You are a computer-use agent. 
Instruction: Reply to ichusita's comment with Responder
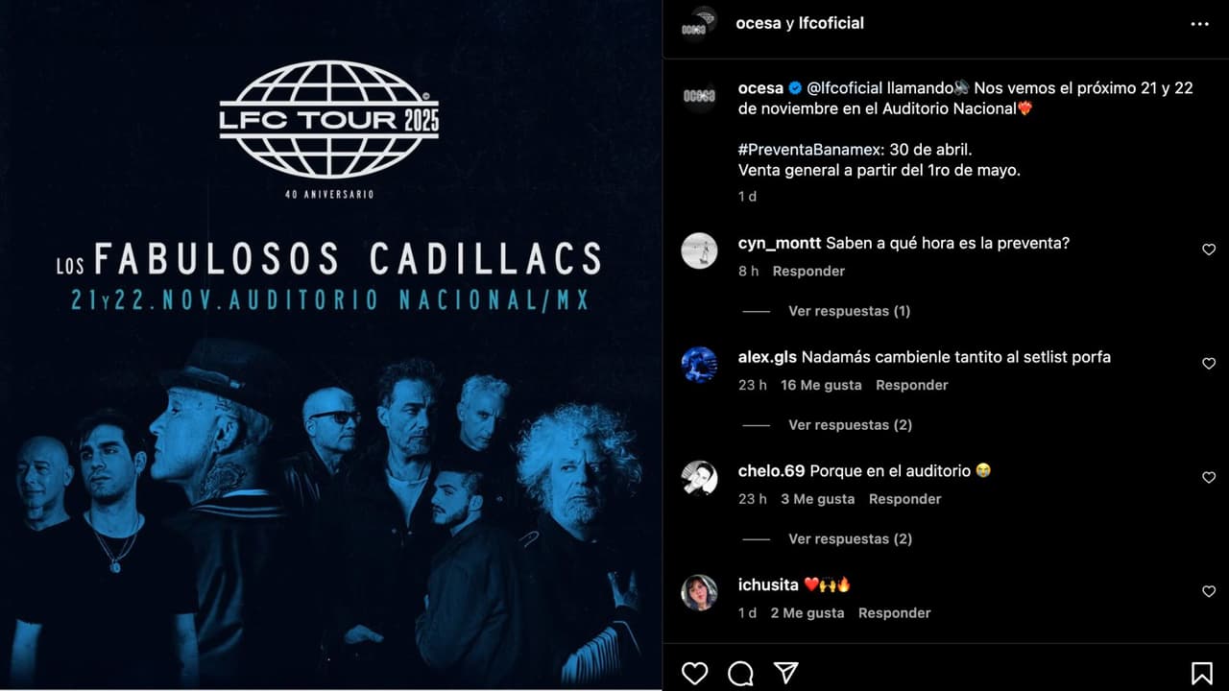894,613
